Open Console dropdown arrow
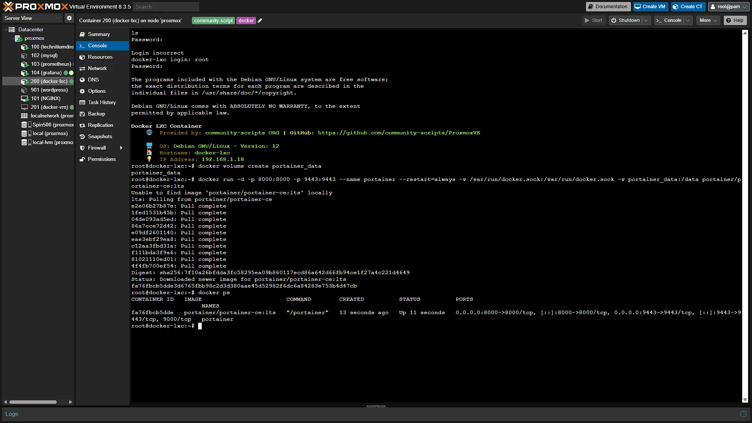The width and height of the screenshot is (752, 423). pyautogui.click(x=688, y=20)
